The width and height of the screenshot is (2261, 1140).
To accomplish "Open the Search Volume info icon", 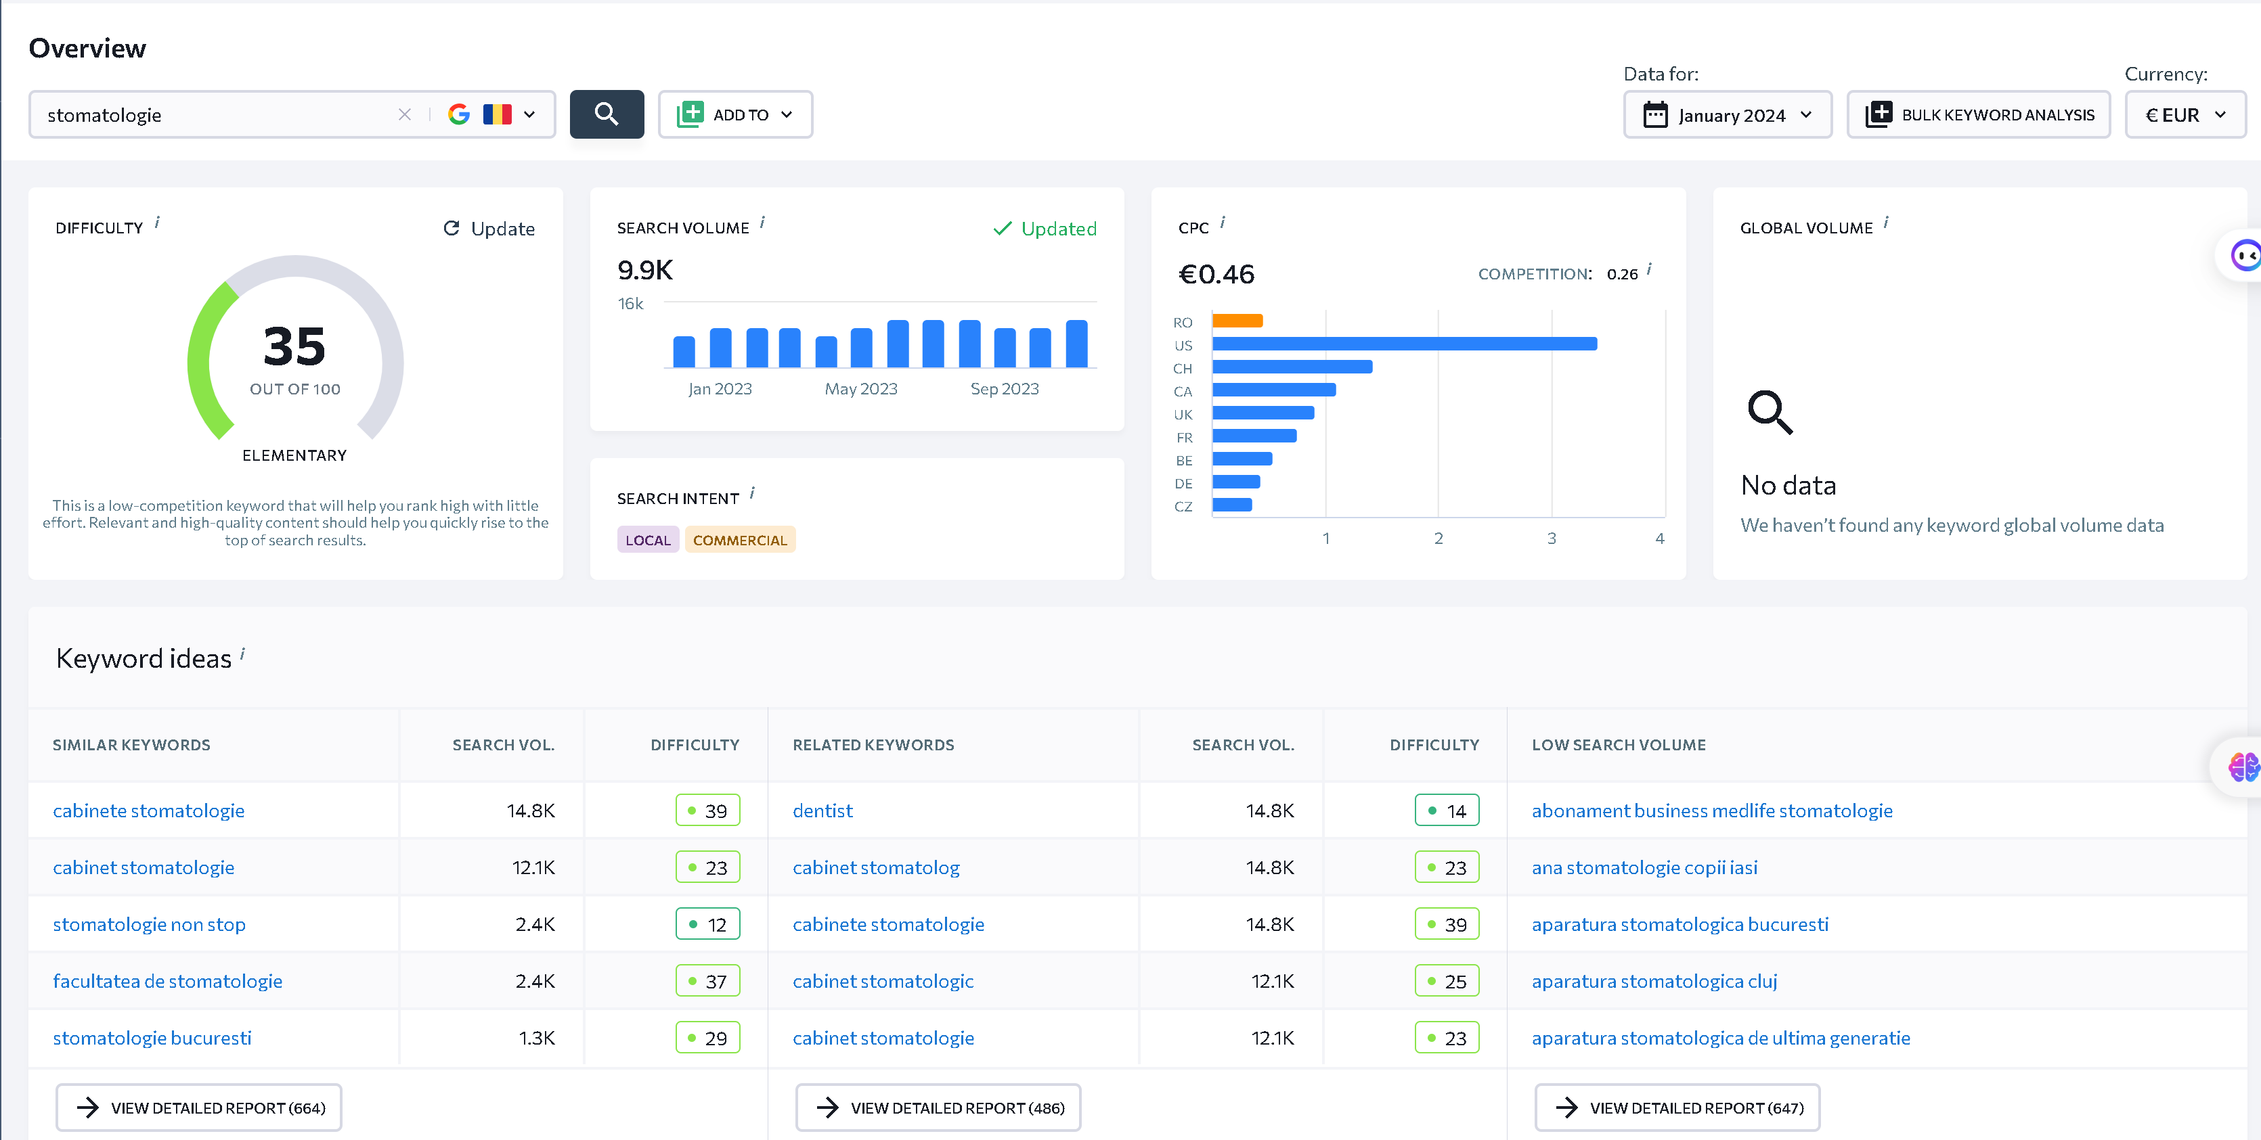I will 763,223.
